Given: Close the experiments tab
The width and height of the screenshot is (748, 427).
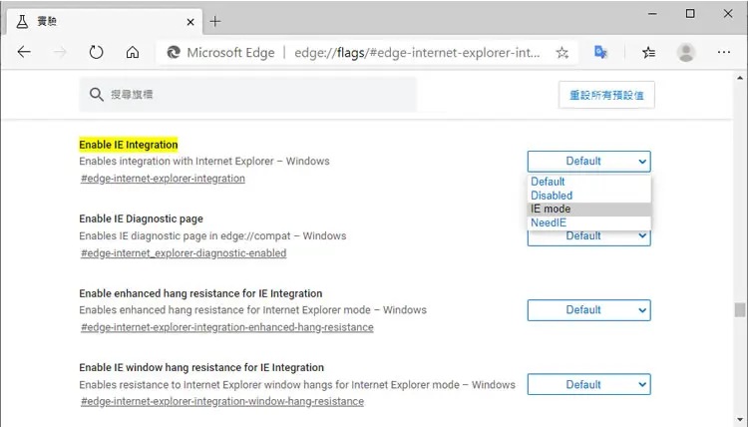Looking at the screenshot, I should (190, 22).
